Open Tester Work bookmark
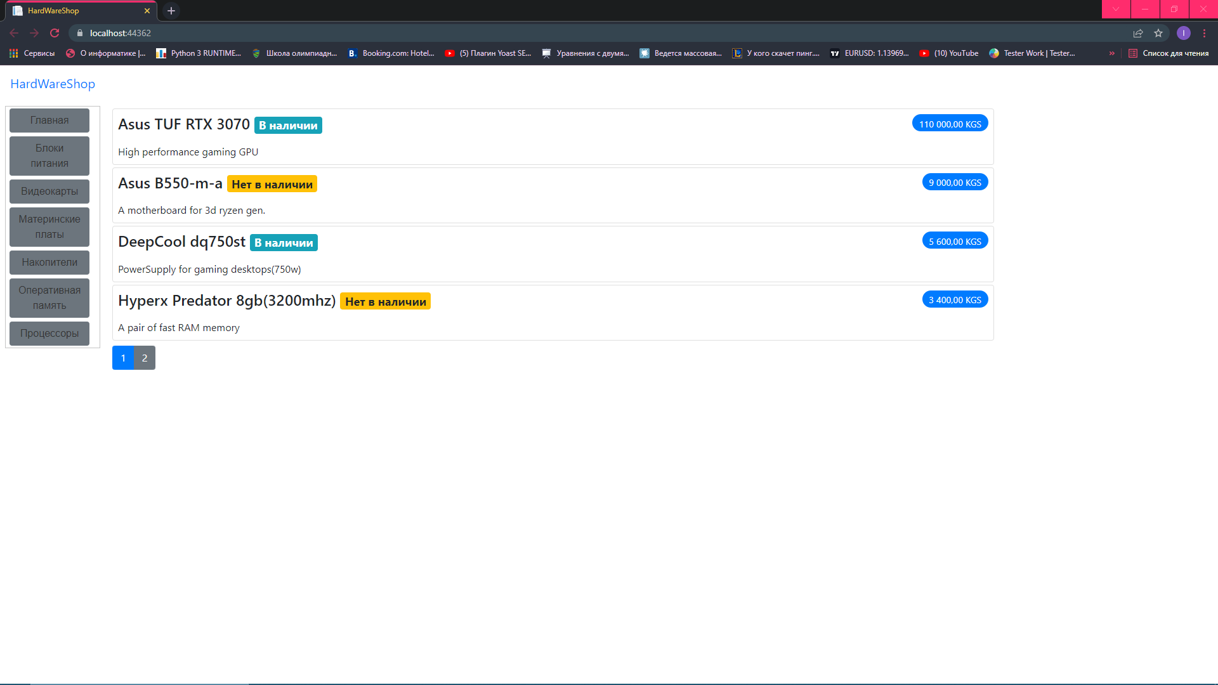 coord(1032,53)
